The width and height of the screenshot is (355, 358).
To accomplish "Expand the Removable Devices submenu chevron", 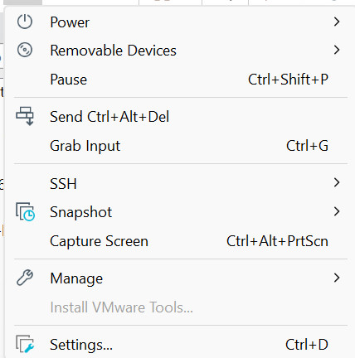I will [x=337, y=50].
